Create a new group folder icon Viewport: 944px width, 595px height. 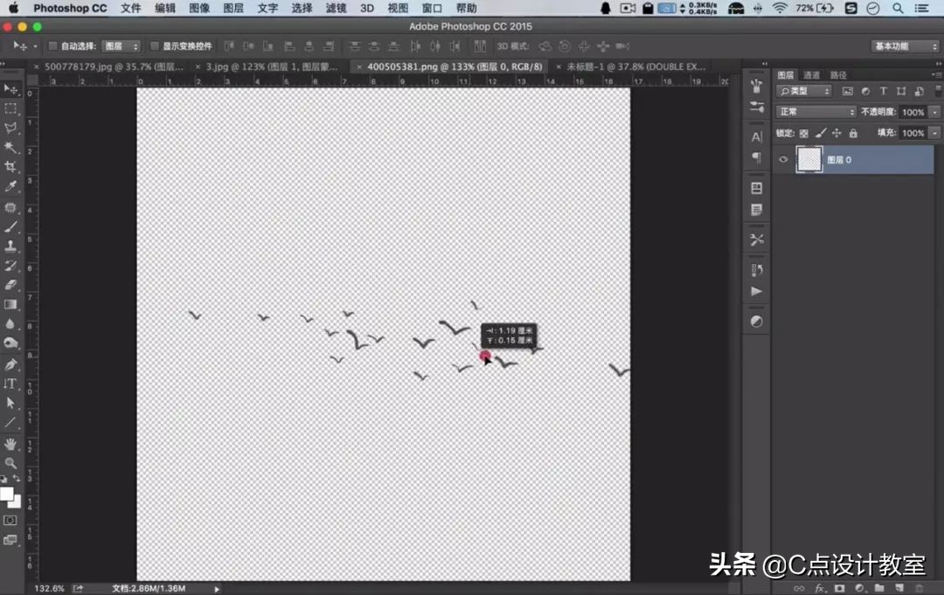[879, 588]
